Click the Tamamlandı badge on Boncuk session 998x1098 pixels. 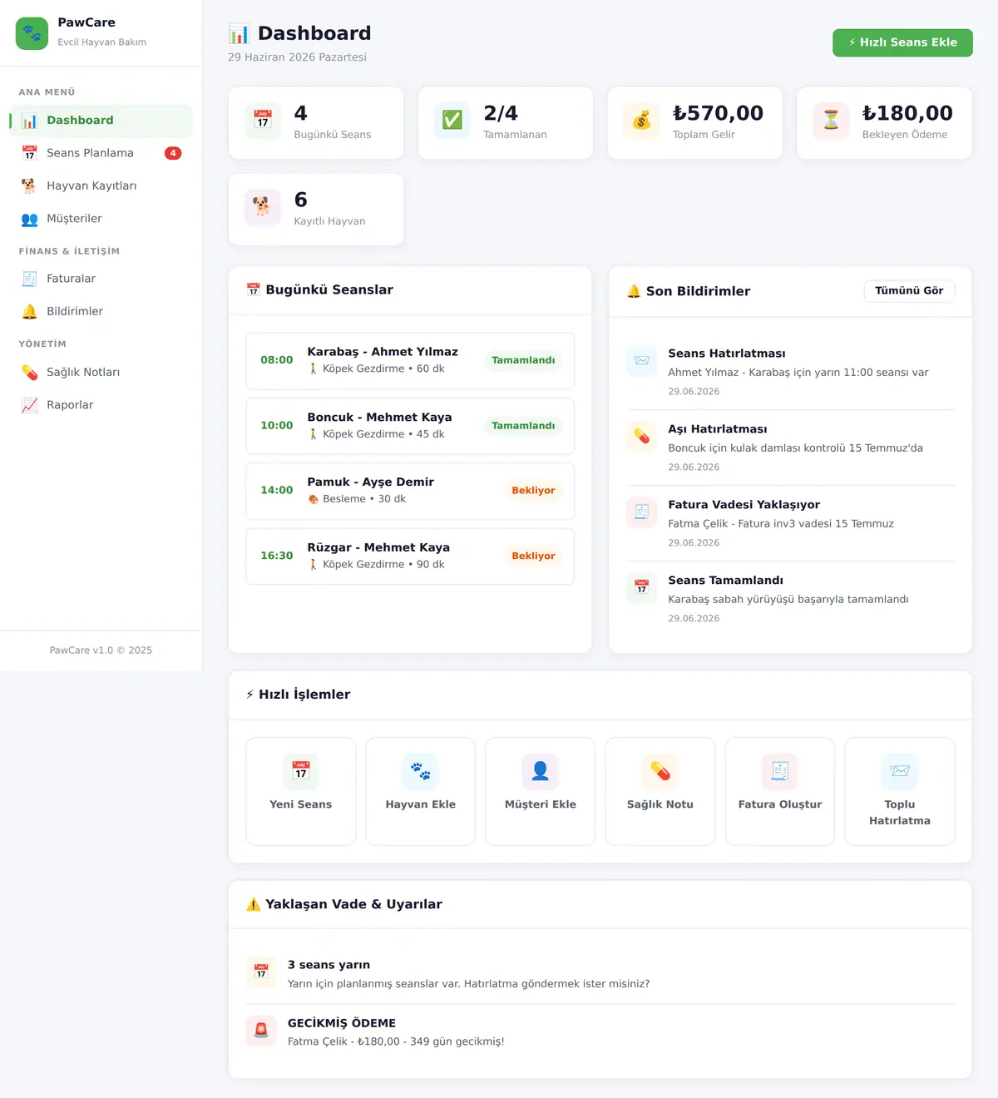pyautogui.click(x=523, y=426)
